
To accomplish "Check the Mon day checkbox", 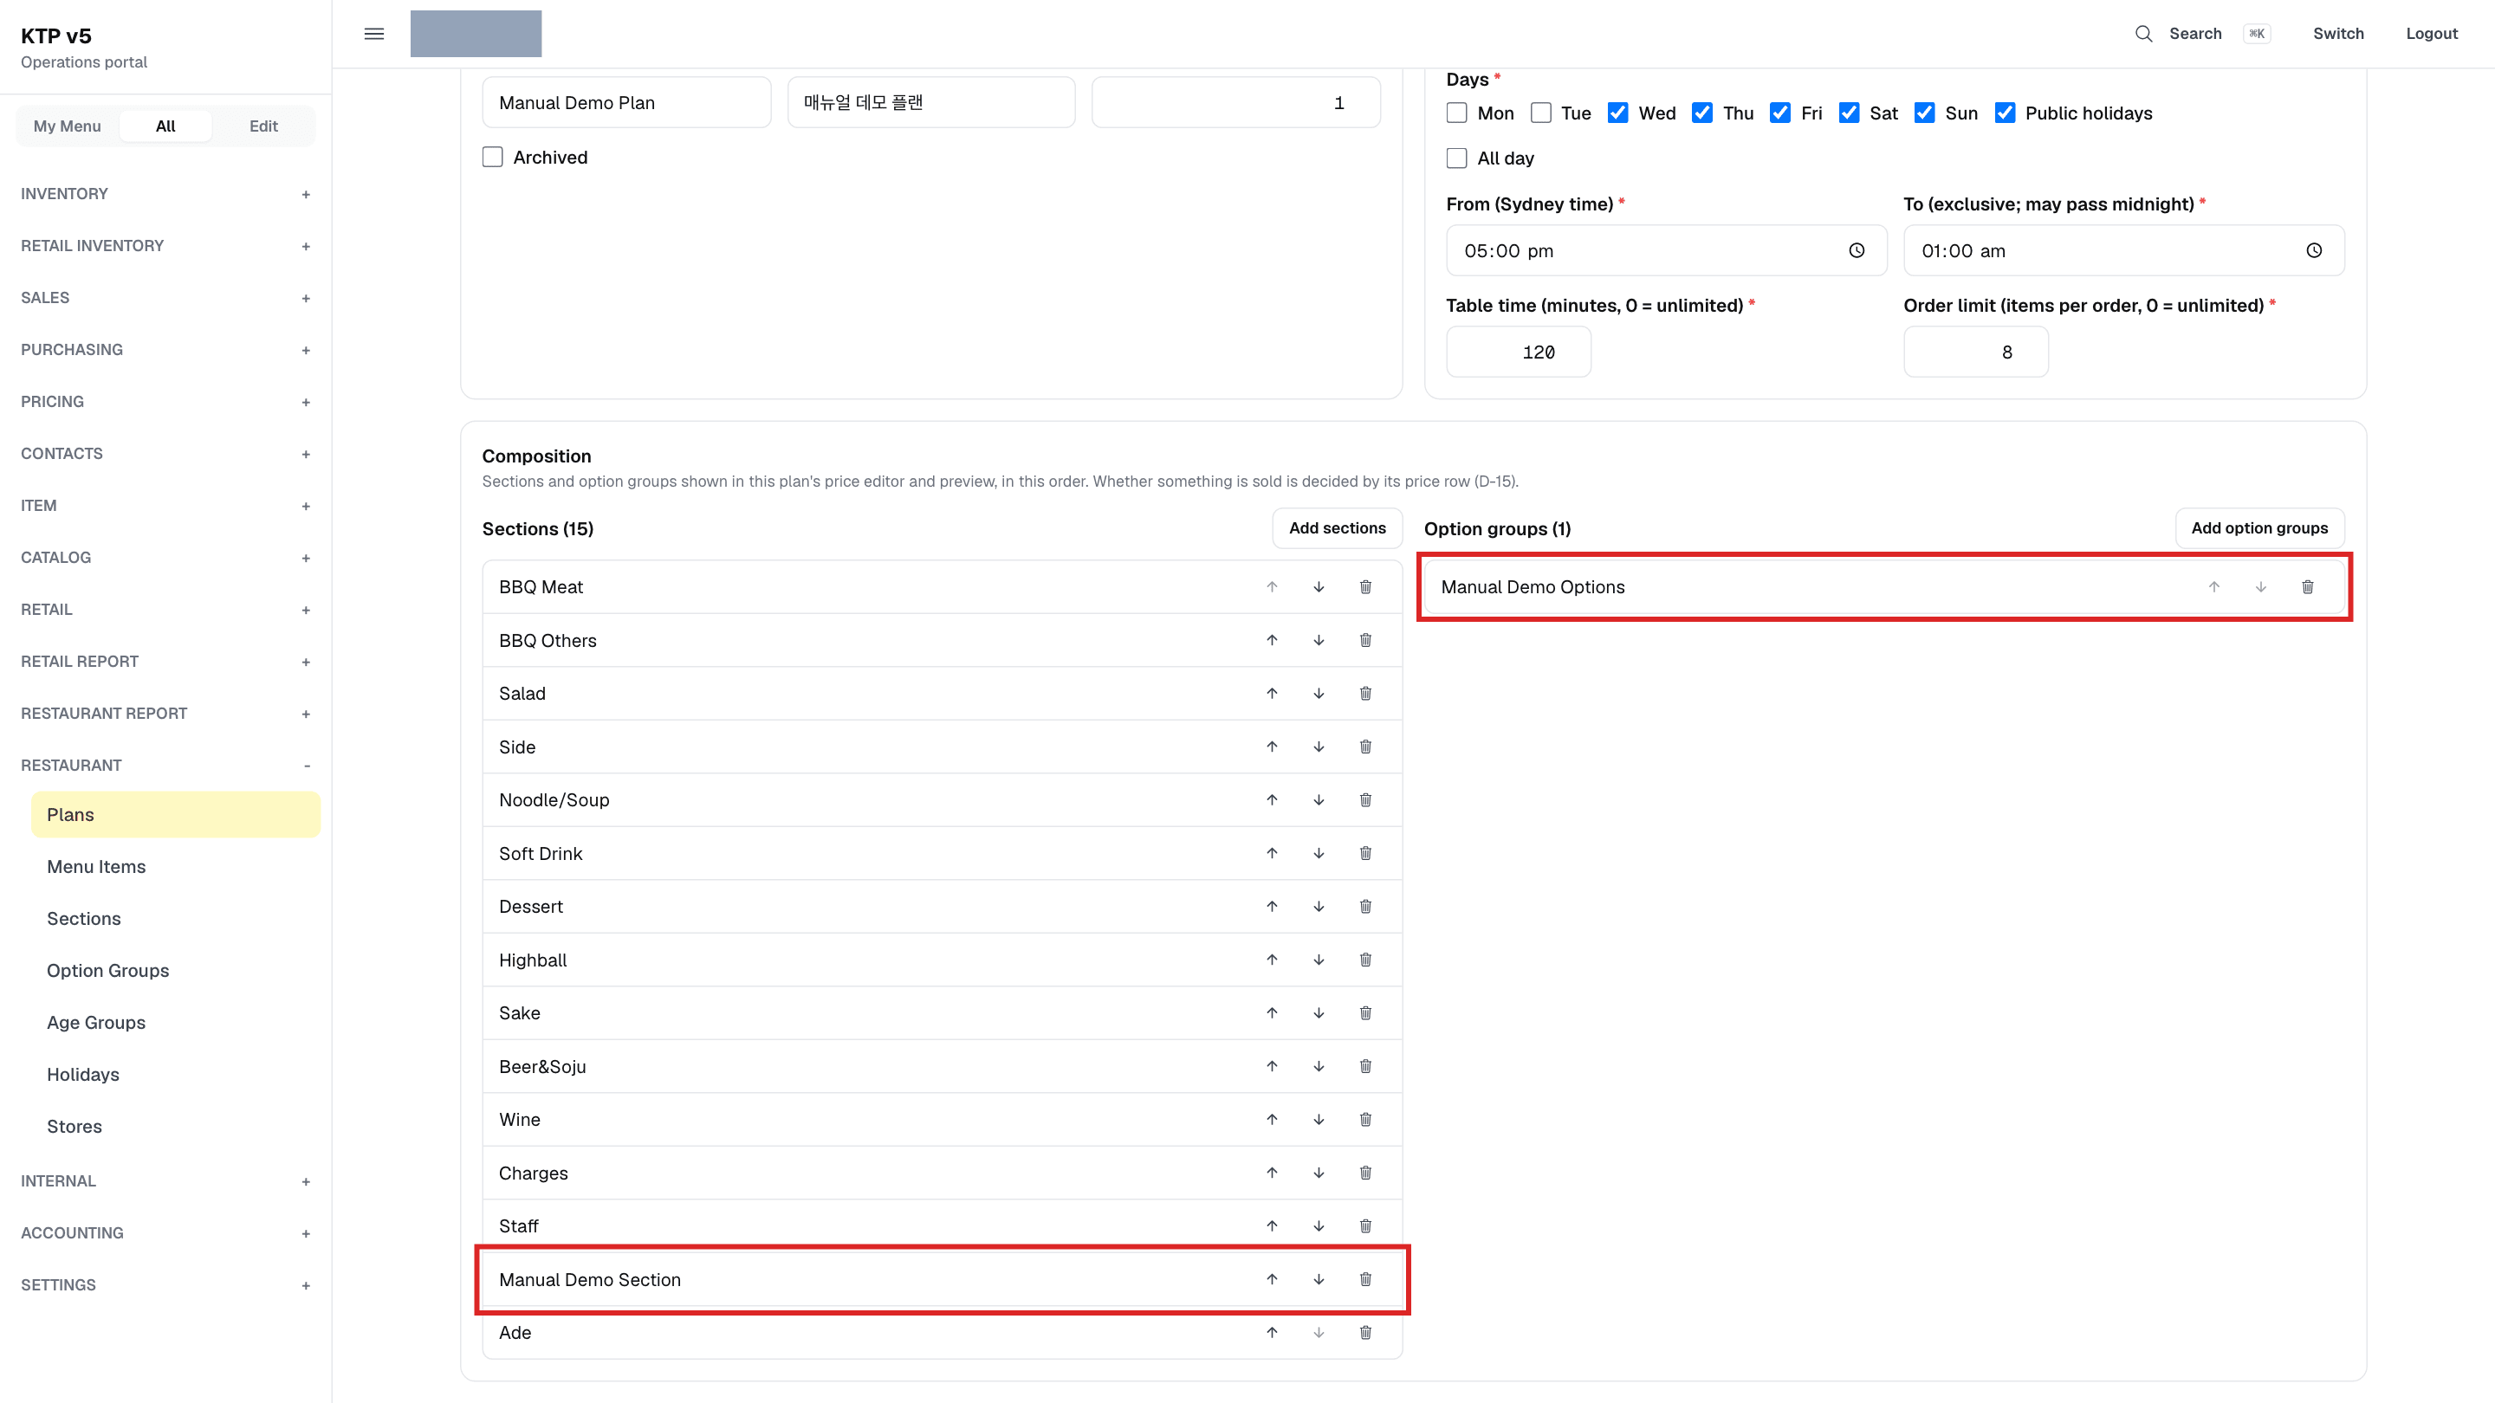I will [1456, 113].
